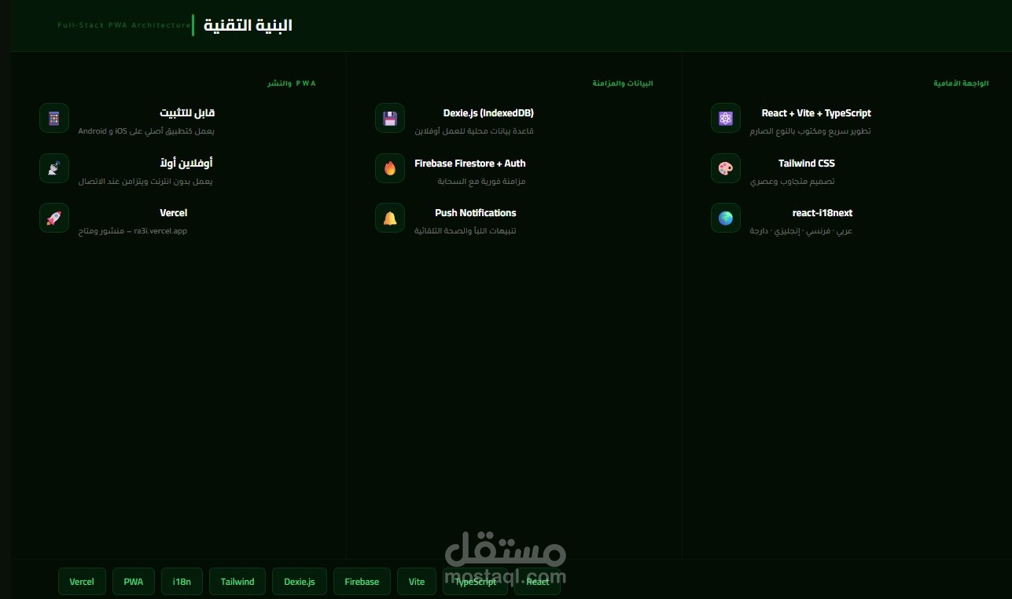This screenshot has height=599, width=1012.
Task: Click the Firebase flame icon
Action: tap(390, 168)
